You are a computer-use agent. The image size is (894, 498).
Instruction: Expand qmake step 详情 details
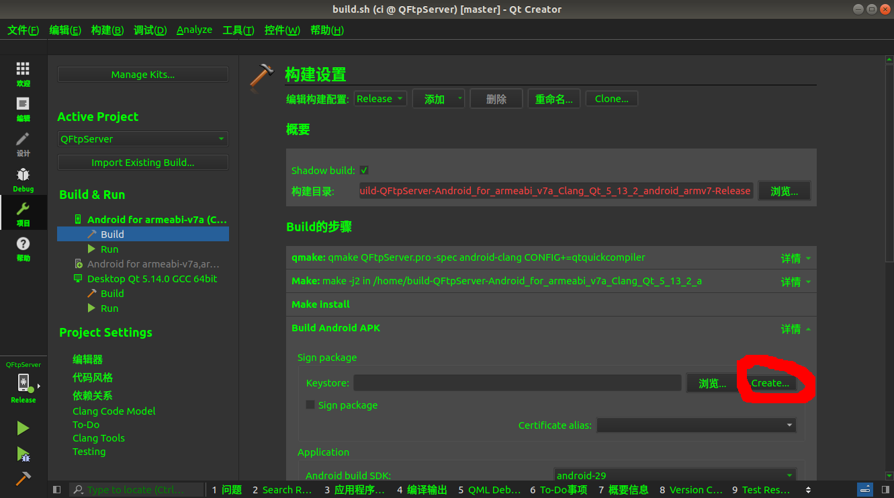point(796,258)
